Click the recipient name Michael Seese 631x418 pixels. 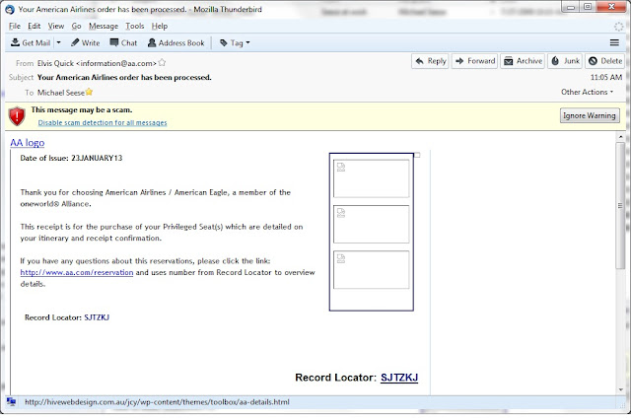point(61,93)
